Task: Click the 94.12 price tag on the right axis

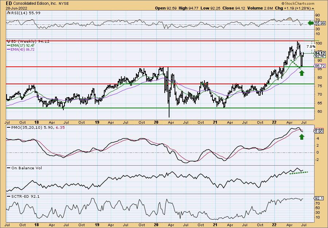Action: point(320,53)
